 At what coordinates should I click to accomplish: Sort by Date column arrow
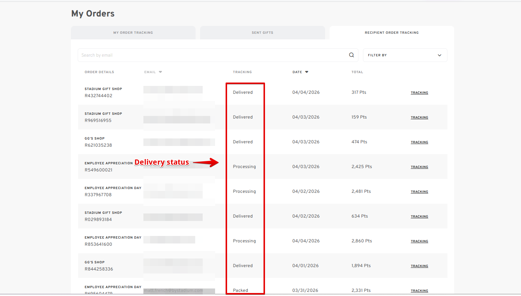pyautogui.click(x=307, y=72)
